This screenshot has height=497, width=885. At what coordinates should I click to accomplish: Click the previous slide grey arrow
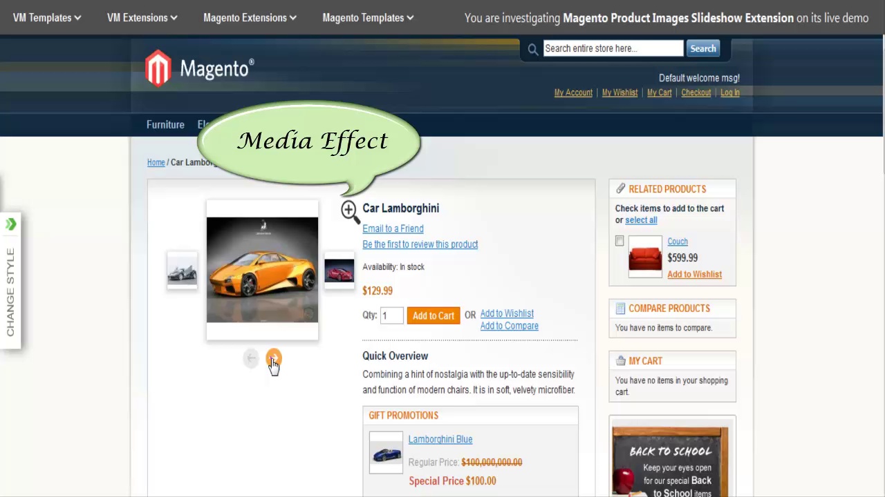click(251, 358)
